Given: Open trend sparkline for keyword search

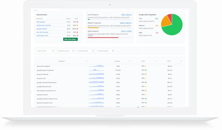Looking at the screenshot, I should pyautogui.click(x=96, y=94).
